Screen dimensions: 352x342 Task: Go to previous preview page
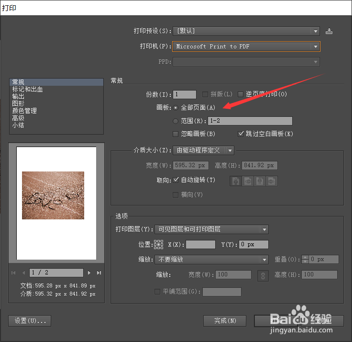(x=23, y=273)
